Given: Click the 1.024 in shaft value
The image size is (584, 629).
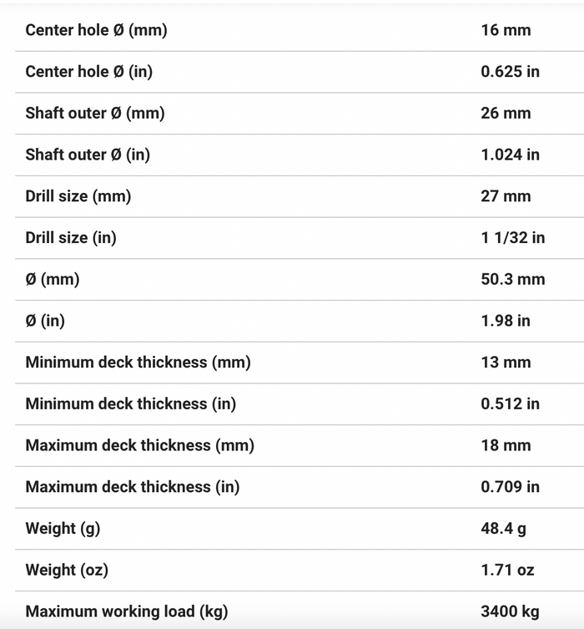Looking at the screenshot, I should [x=510, y=155].
